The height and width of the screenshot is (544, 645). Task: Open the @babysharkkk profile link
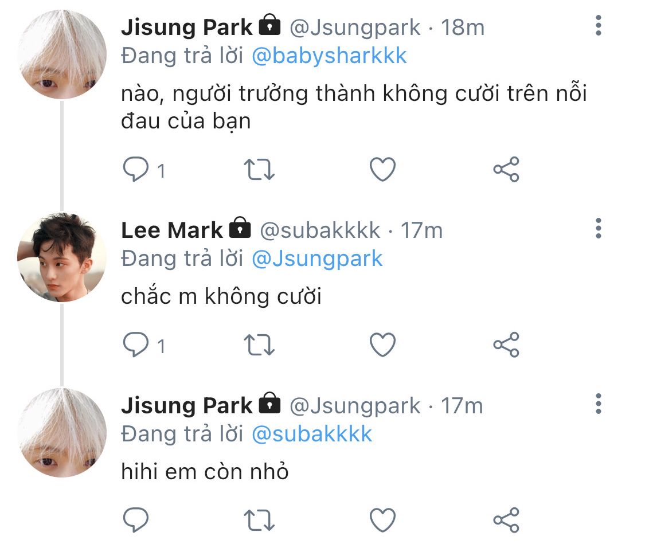tap(329, 56)
